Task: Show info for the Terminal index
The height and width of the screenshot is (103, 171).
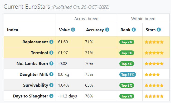Action: (51, 53)
